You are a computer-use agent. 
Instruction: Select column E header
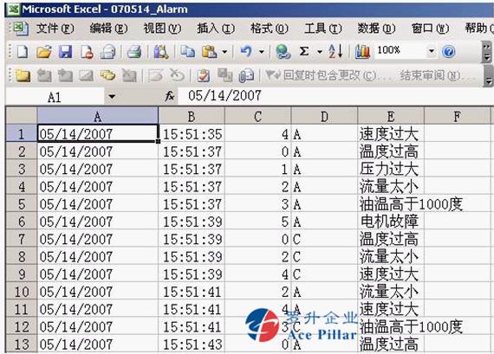[391, 117]
